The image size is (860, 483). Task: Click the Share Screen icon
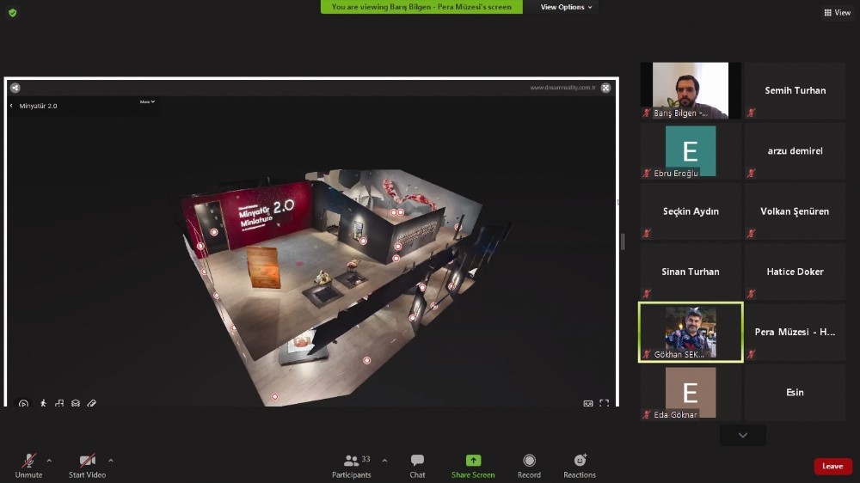[473, 465]
